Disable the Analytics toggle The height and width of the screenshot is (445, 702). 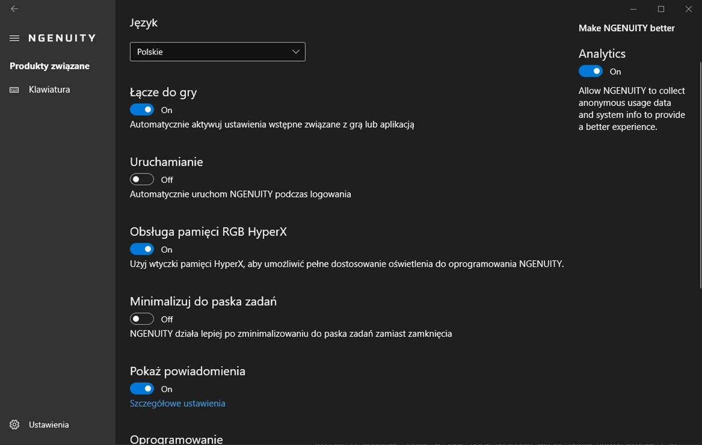click(591, 71)
